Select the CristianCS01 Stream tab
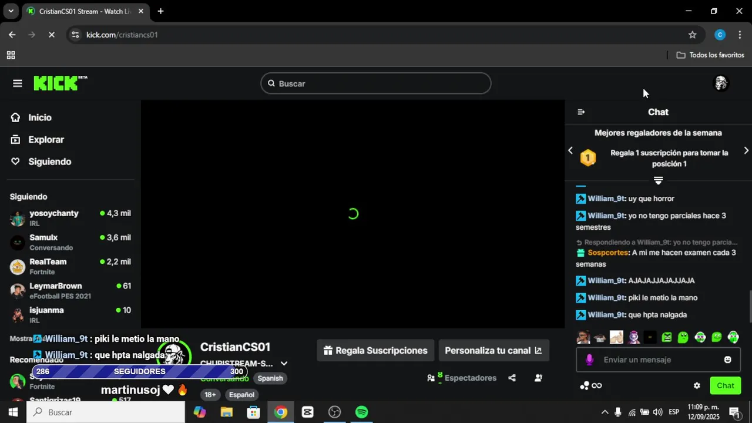 [85, 11]
